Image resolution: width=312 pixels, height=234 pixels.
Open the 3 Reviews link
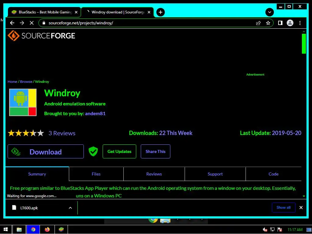[62, 133]
